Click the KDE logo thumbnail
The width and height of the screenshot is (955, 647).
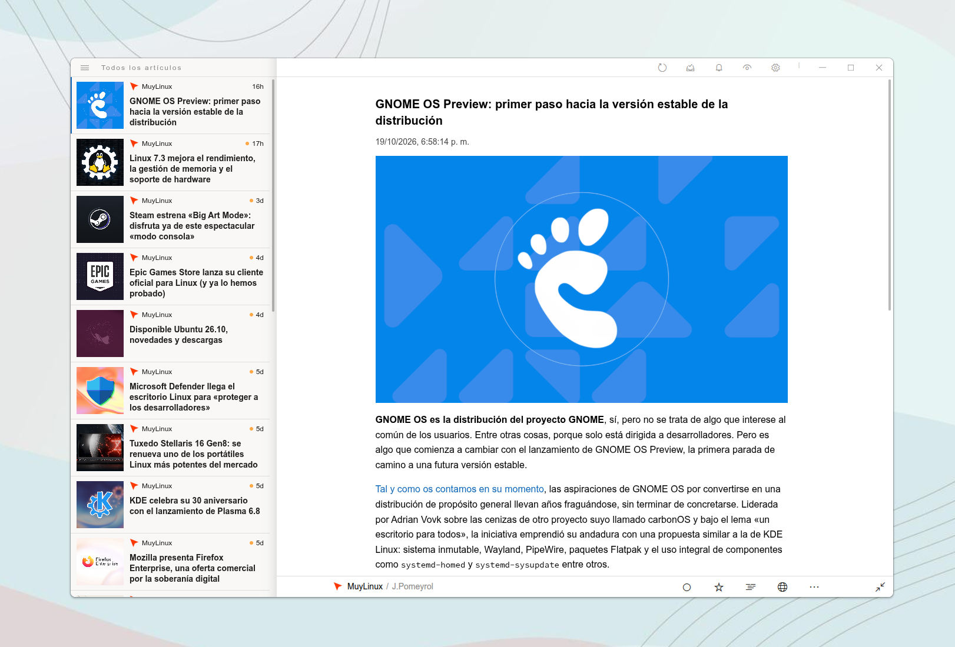click(100, 505)
